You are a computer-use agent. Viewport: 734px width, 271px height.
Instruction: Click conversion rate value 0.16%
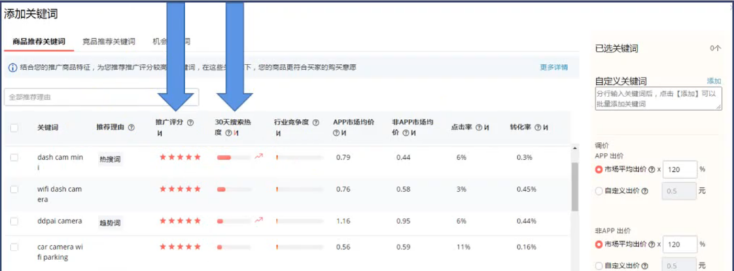pyautogui.click(x=526, y=247)
